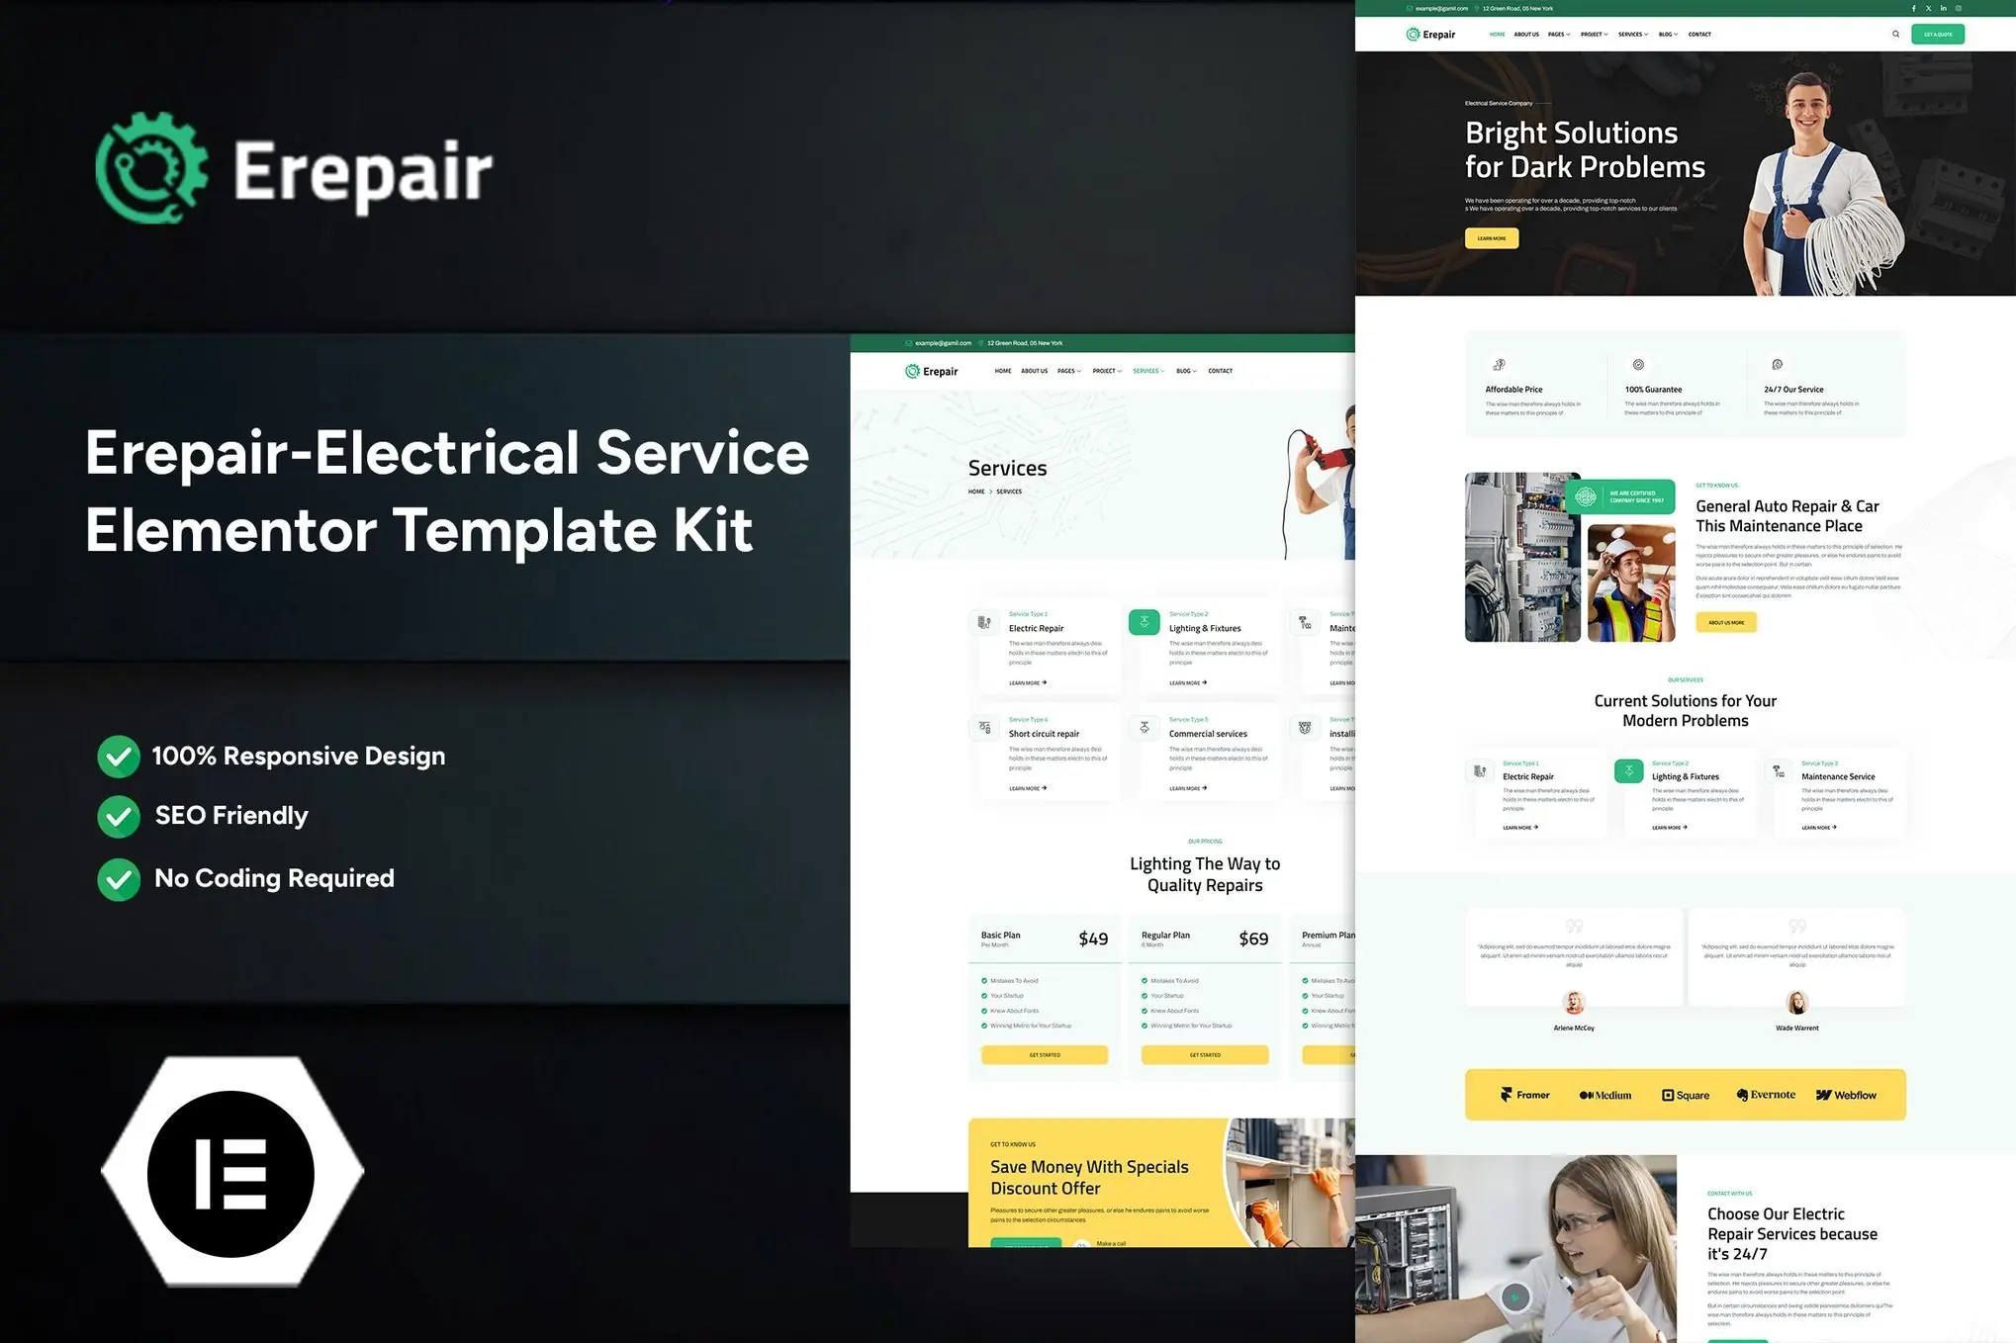Click LEARN MORE in the hero section
Screen dimensions: 2016x1343
(1492, 237)
